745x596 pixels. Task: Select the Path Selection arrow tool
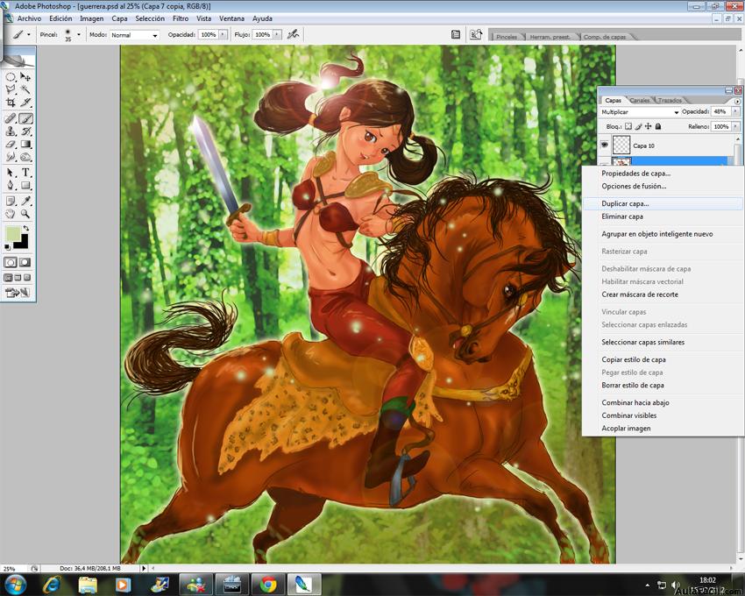coord(11,173)
